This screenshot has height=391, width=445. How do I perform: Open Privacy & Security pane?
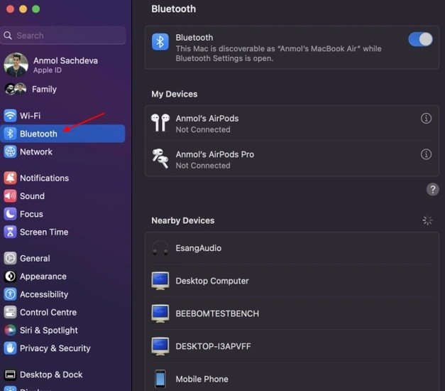click(62, 348)
